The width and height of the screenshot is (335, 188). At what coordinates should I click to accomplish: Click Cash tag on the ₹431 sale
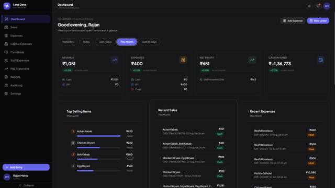click(x=220, y=148)
